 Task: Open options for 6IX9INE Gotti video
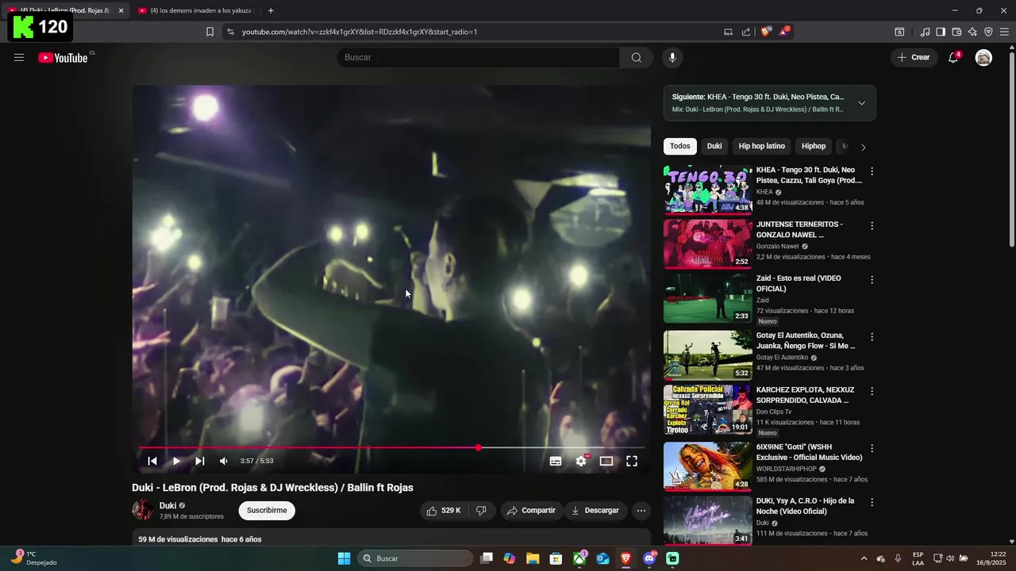(872, 448)
